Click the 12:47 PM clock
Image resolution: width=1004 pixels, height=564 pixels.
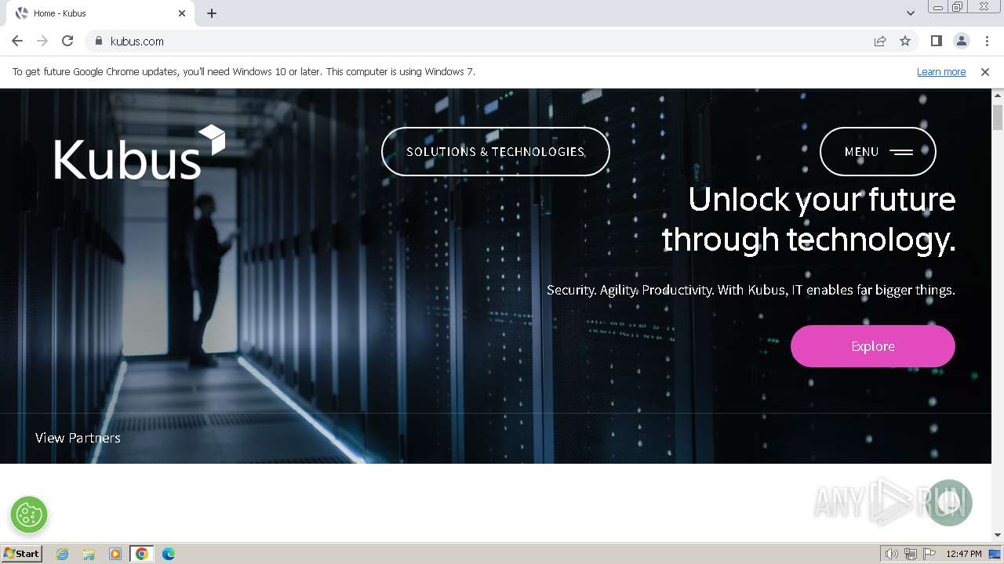click(964, 554)
